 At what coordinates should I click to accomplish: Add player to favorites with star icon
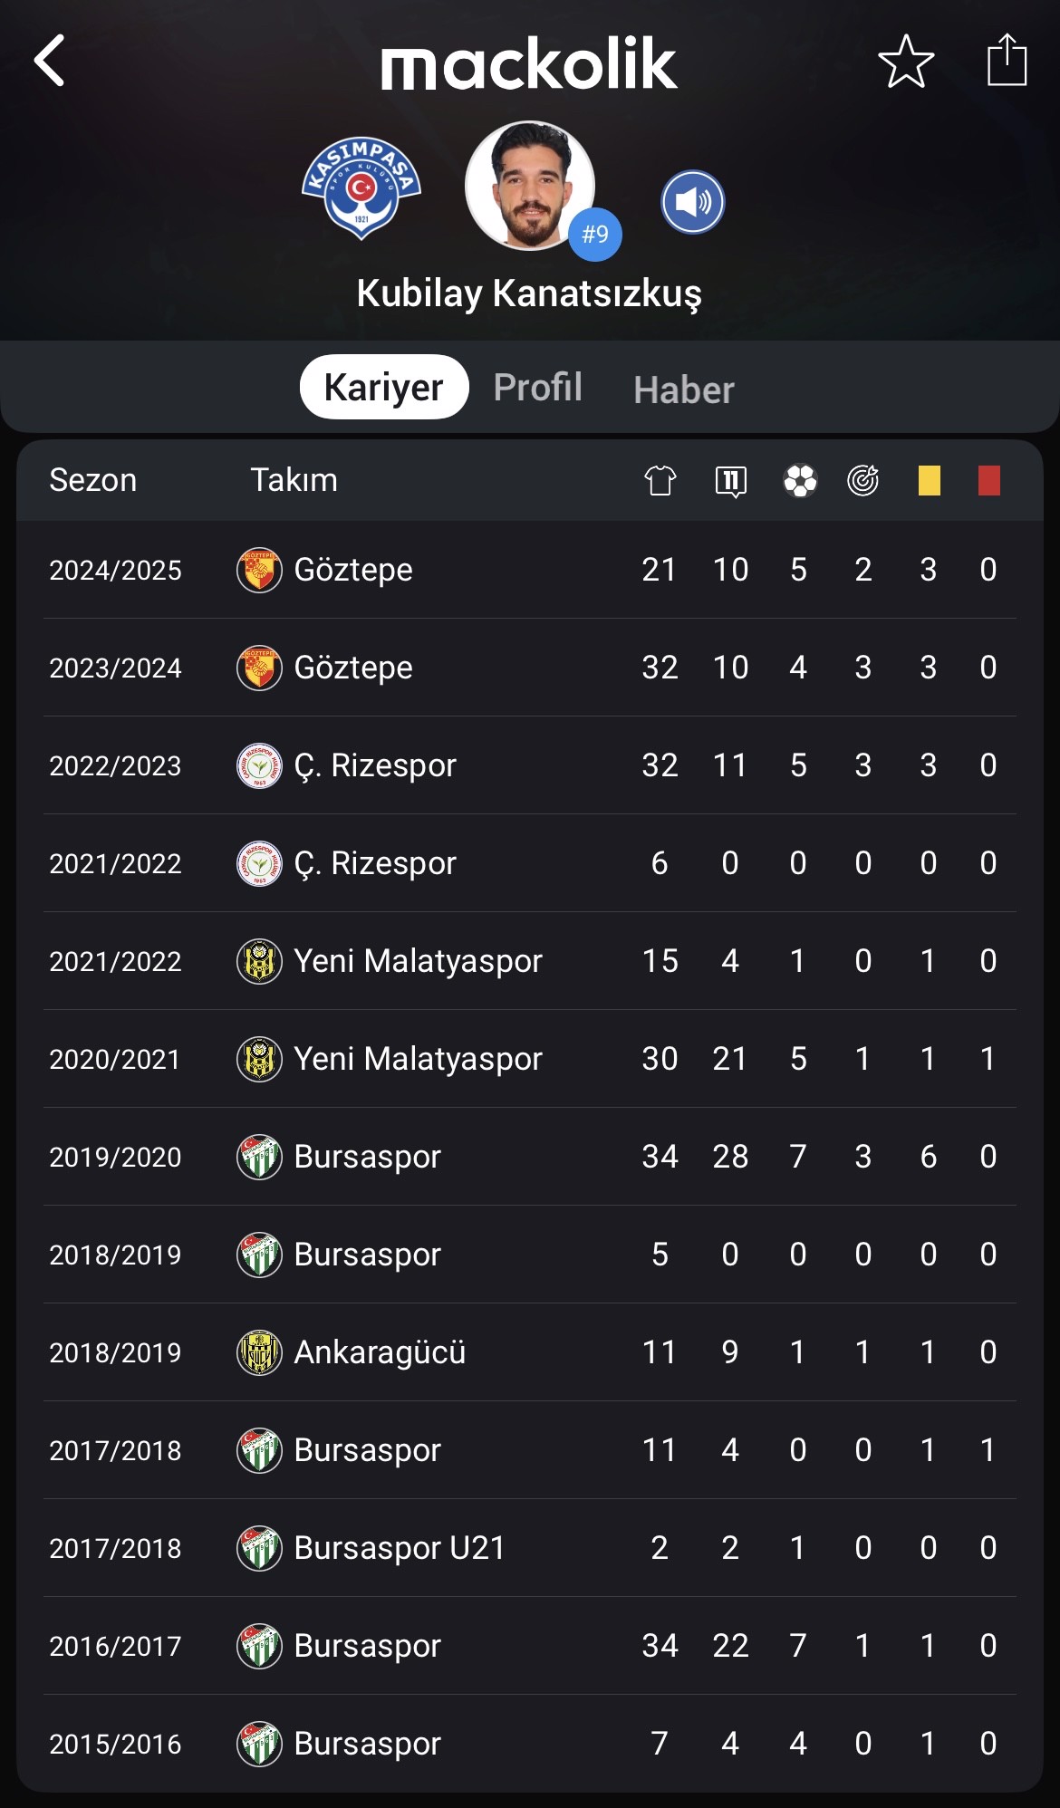click(x=906, y=62)
